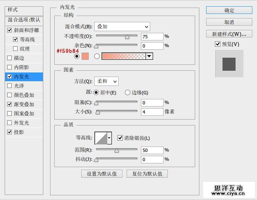The height and width of the screenshot is (200, 257).
Task: Click the 阻塞 value field
Action: (152, 103)
